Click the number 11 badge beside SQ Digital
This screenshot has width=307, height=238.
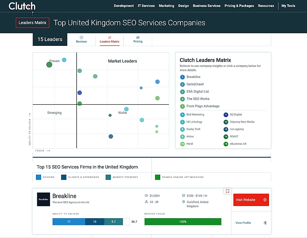[226, 115]
